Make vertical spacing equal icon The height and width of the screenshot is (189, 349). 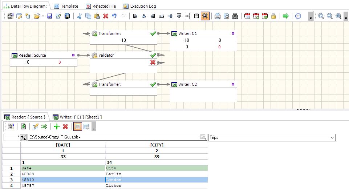(196, 16)
